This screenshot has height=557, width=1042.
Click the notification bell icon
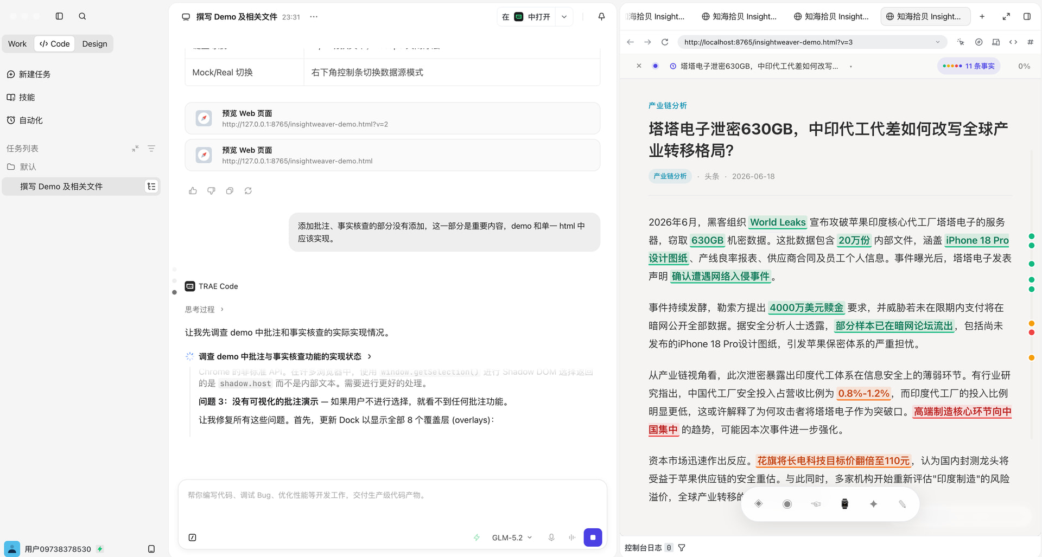(601, 17)
